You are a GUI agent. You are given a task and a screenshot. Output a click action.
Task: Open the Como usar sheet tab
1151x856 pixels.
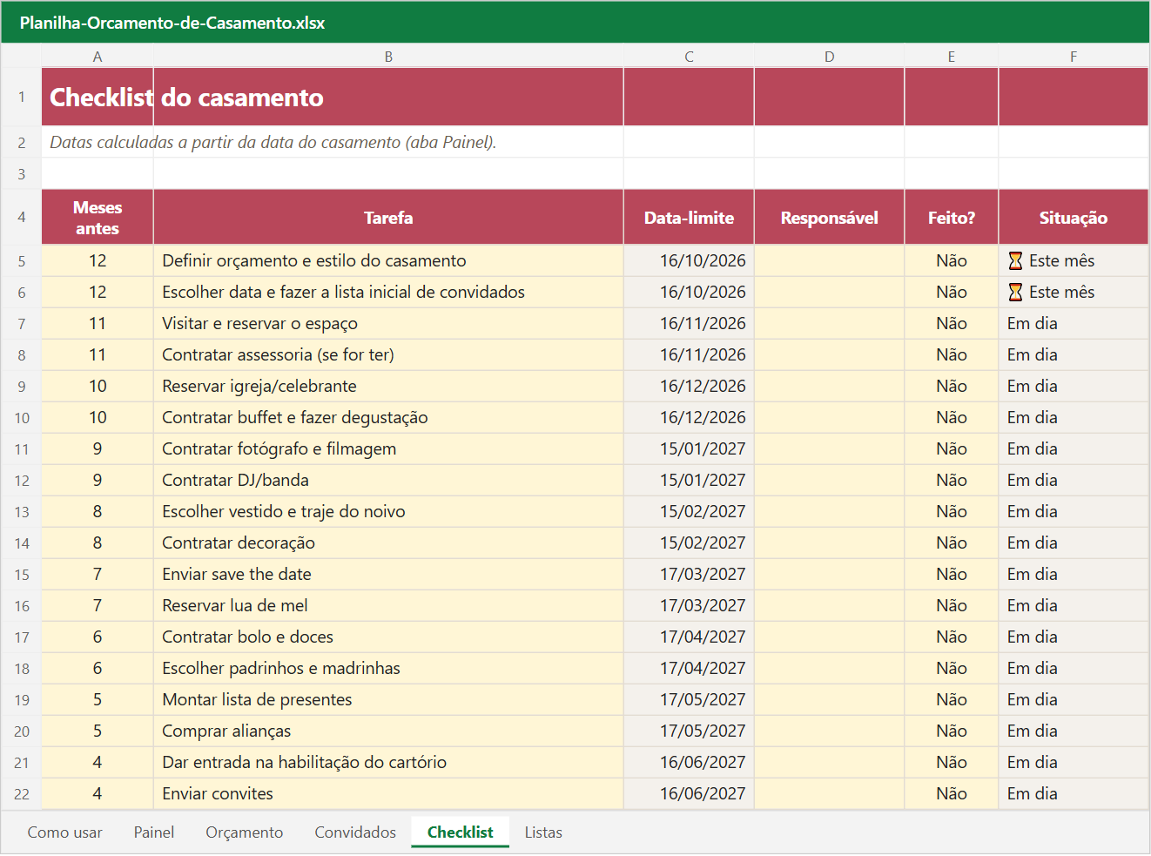click(65, 832)
